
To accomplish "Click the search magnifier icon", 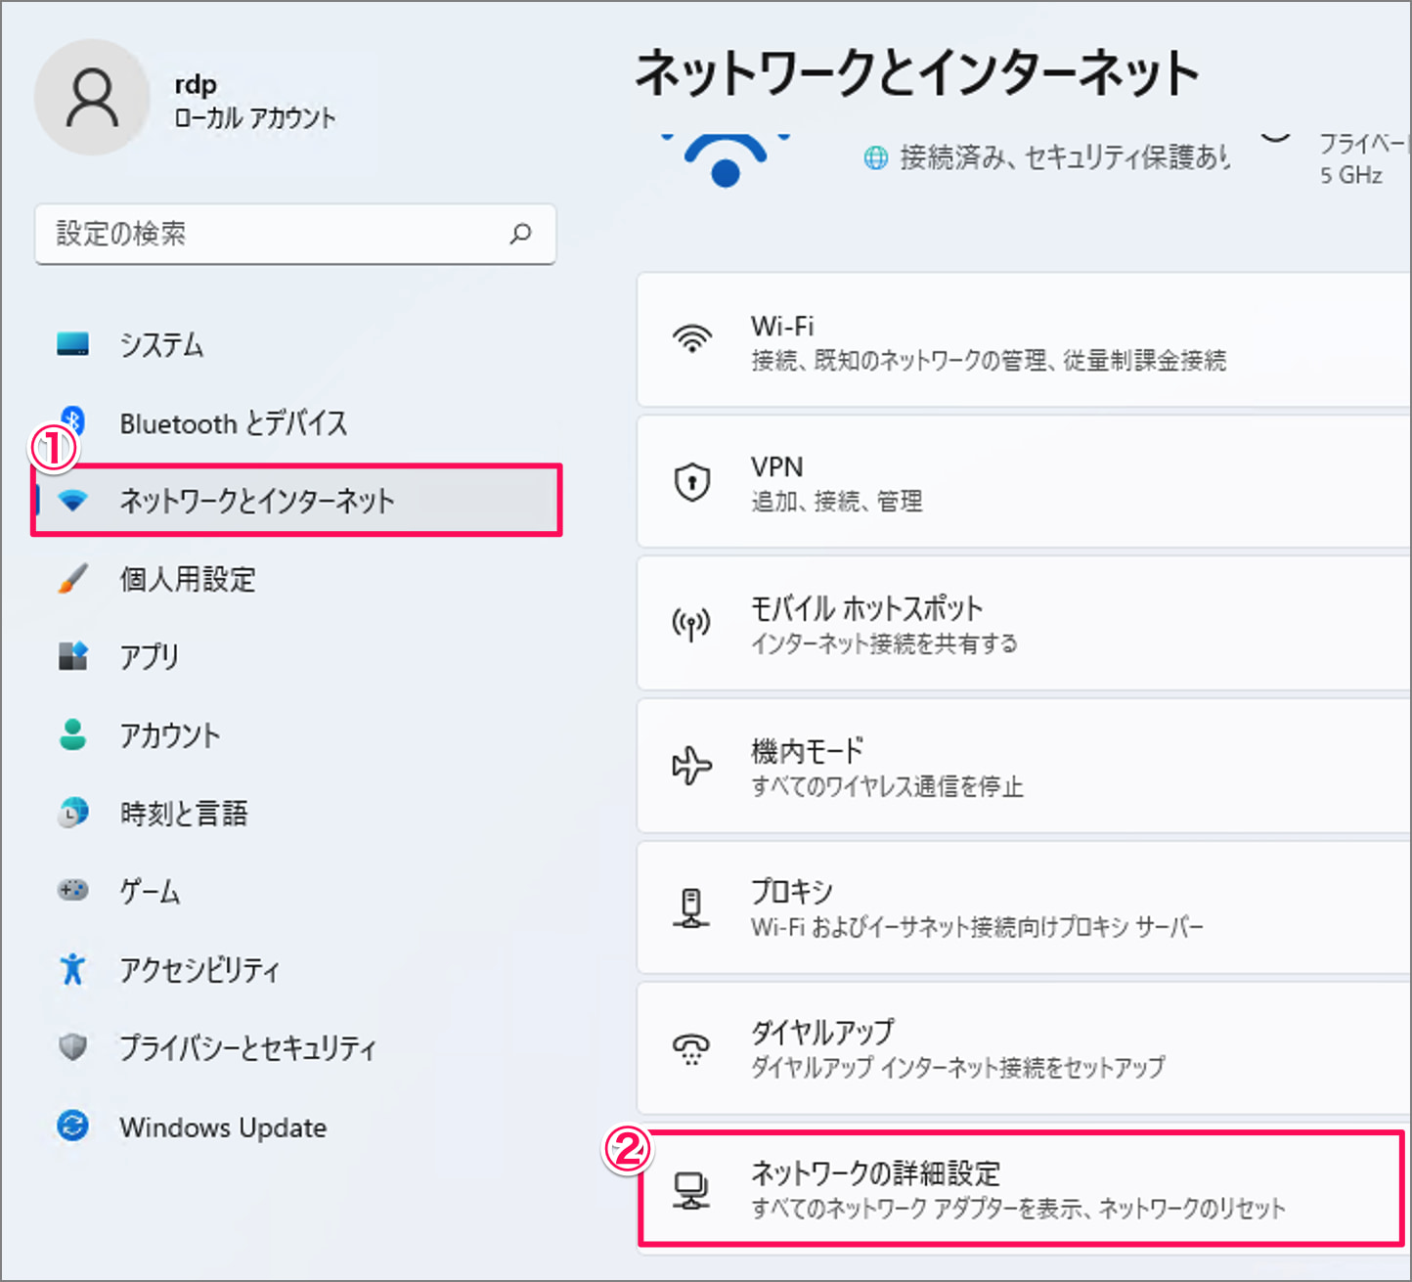I will [x=520, y=234].
